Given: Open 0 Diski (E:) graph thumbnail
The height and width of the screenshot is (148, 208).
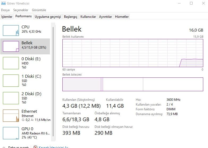Looking at the screenshot, I should (11, 63).
